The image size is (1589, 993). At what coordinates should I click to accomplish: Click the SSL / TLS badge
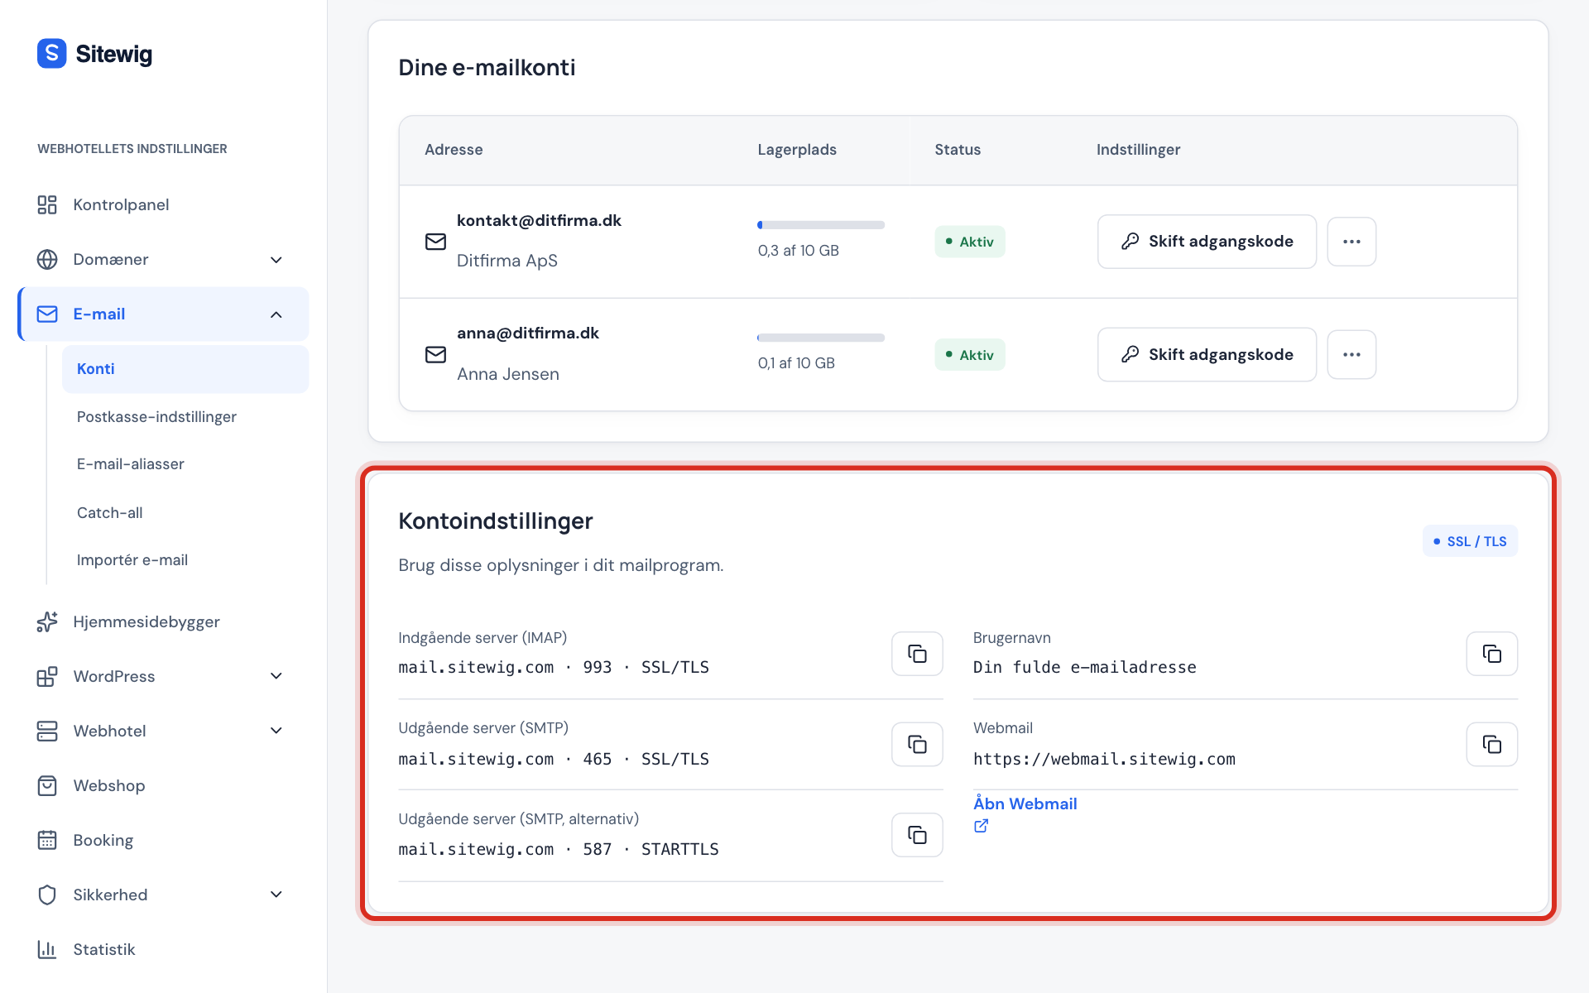tap(1470, 541)
